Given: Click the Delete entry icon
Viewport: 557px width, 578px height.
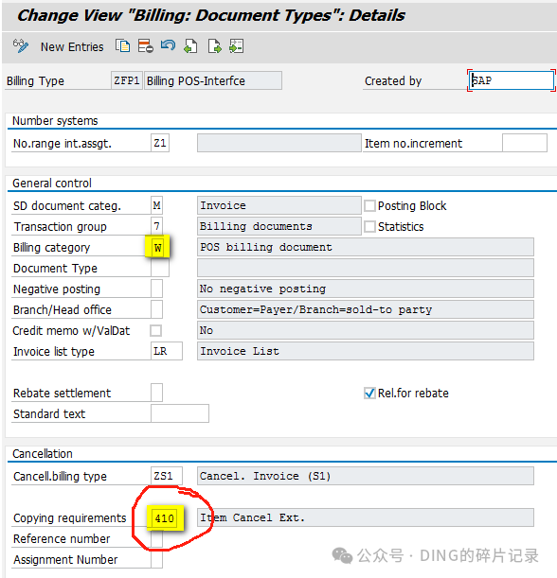Looking at the screenshot, I should (x=146, y=46).
